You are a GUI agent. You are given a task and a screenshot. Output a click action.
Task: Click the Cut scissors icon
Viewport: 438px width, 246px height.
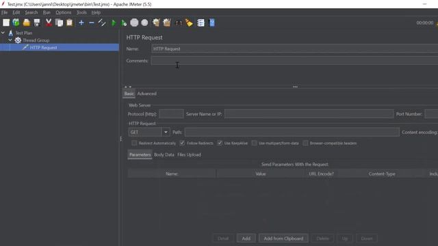[49, 23]
